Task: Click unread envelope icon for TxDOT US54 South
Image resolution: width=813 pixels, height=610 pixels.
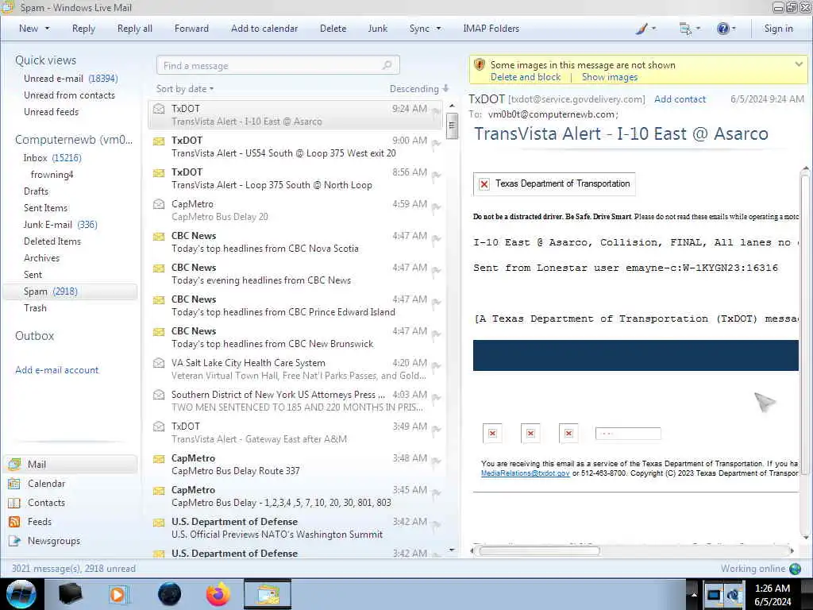Action: point(159,141)
